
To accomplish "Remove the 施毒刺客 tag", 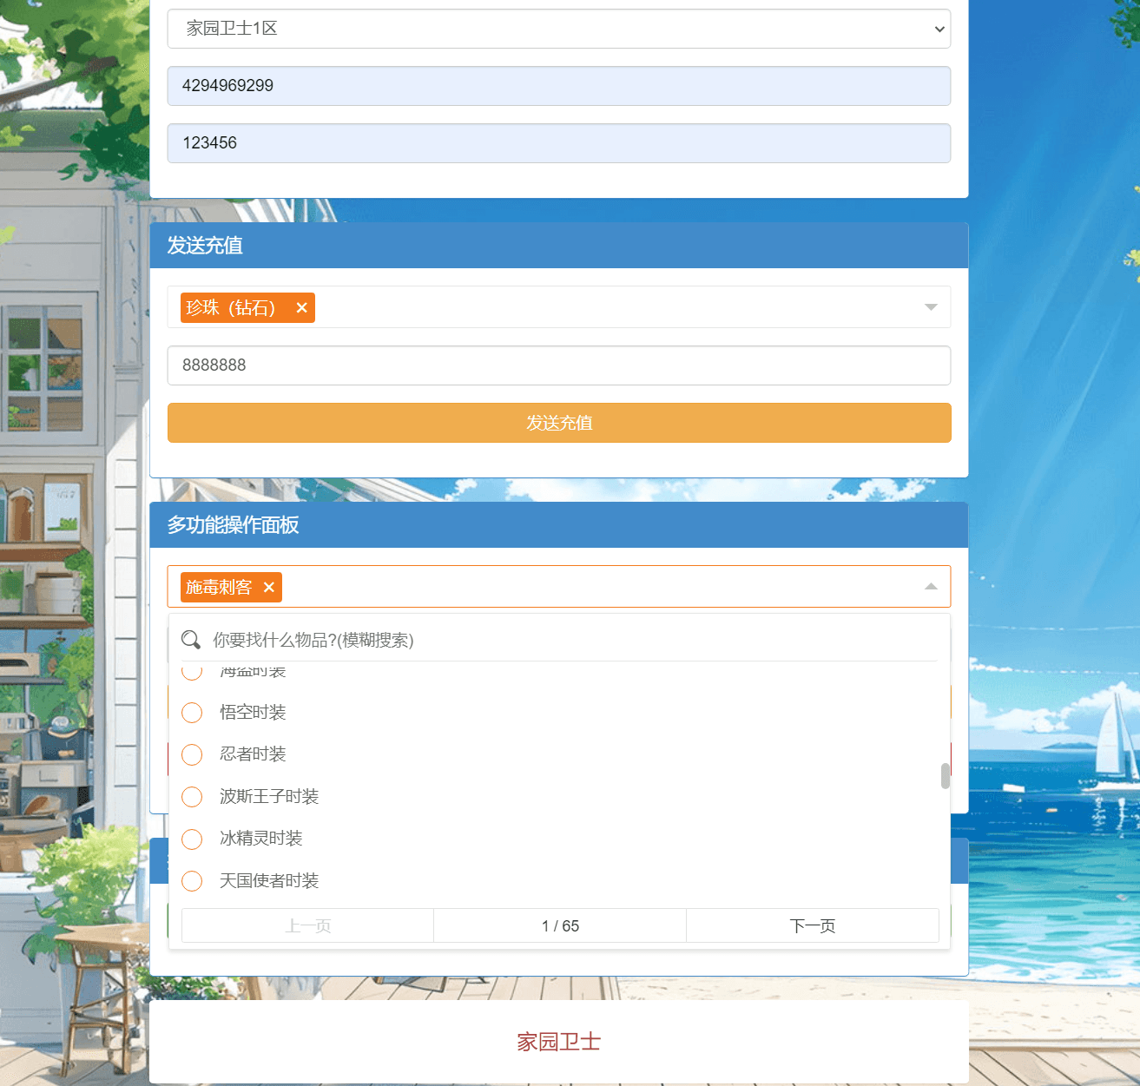I will pos(269,588).
